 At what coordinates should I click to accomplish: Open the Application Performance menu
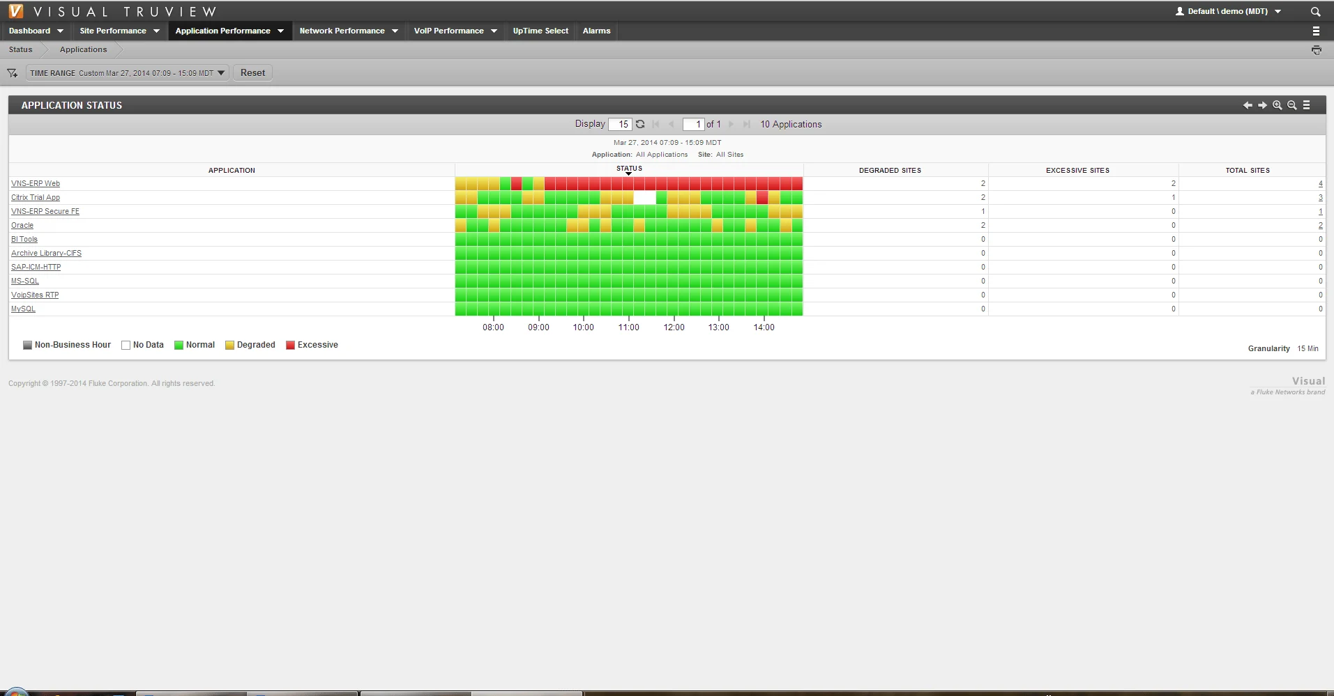pos(222,31)
